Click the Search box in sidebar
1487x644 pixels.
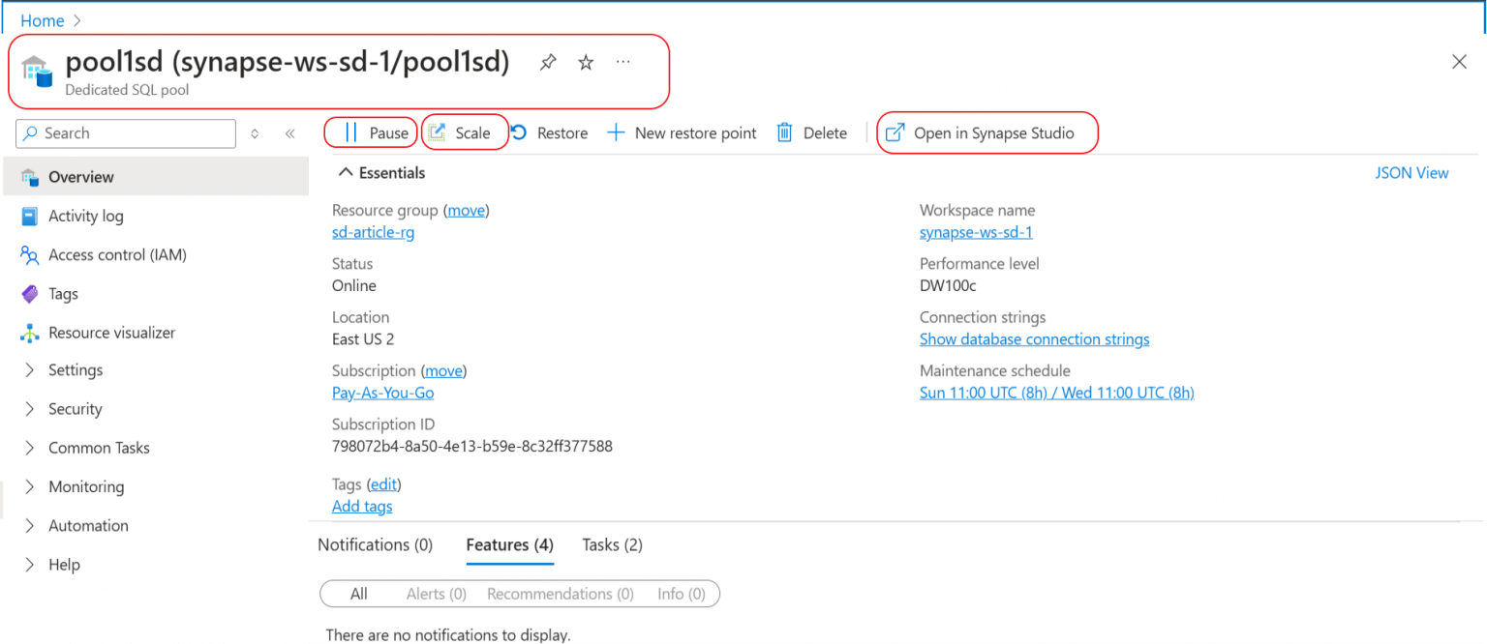coord(126,133)
